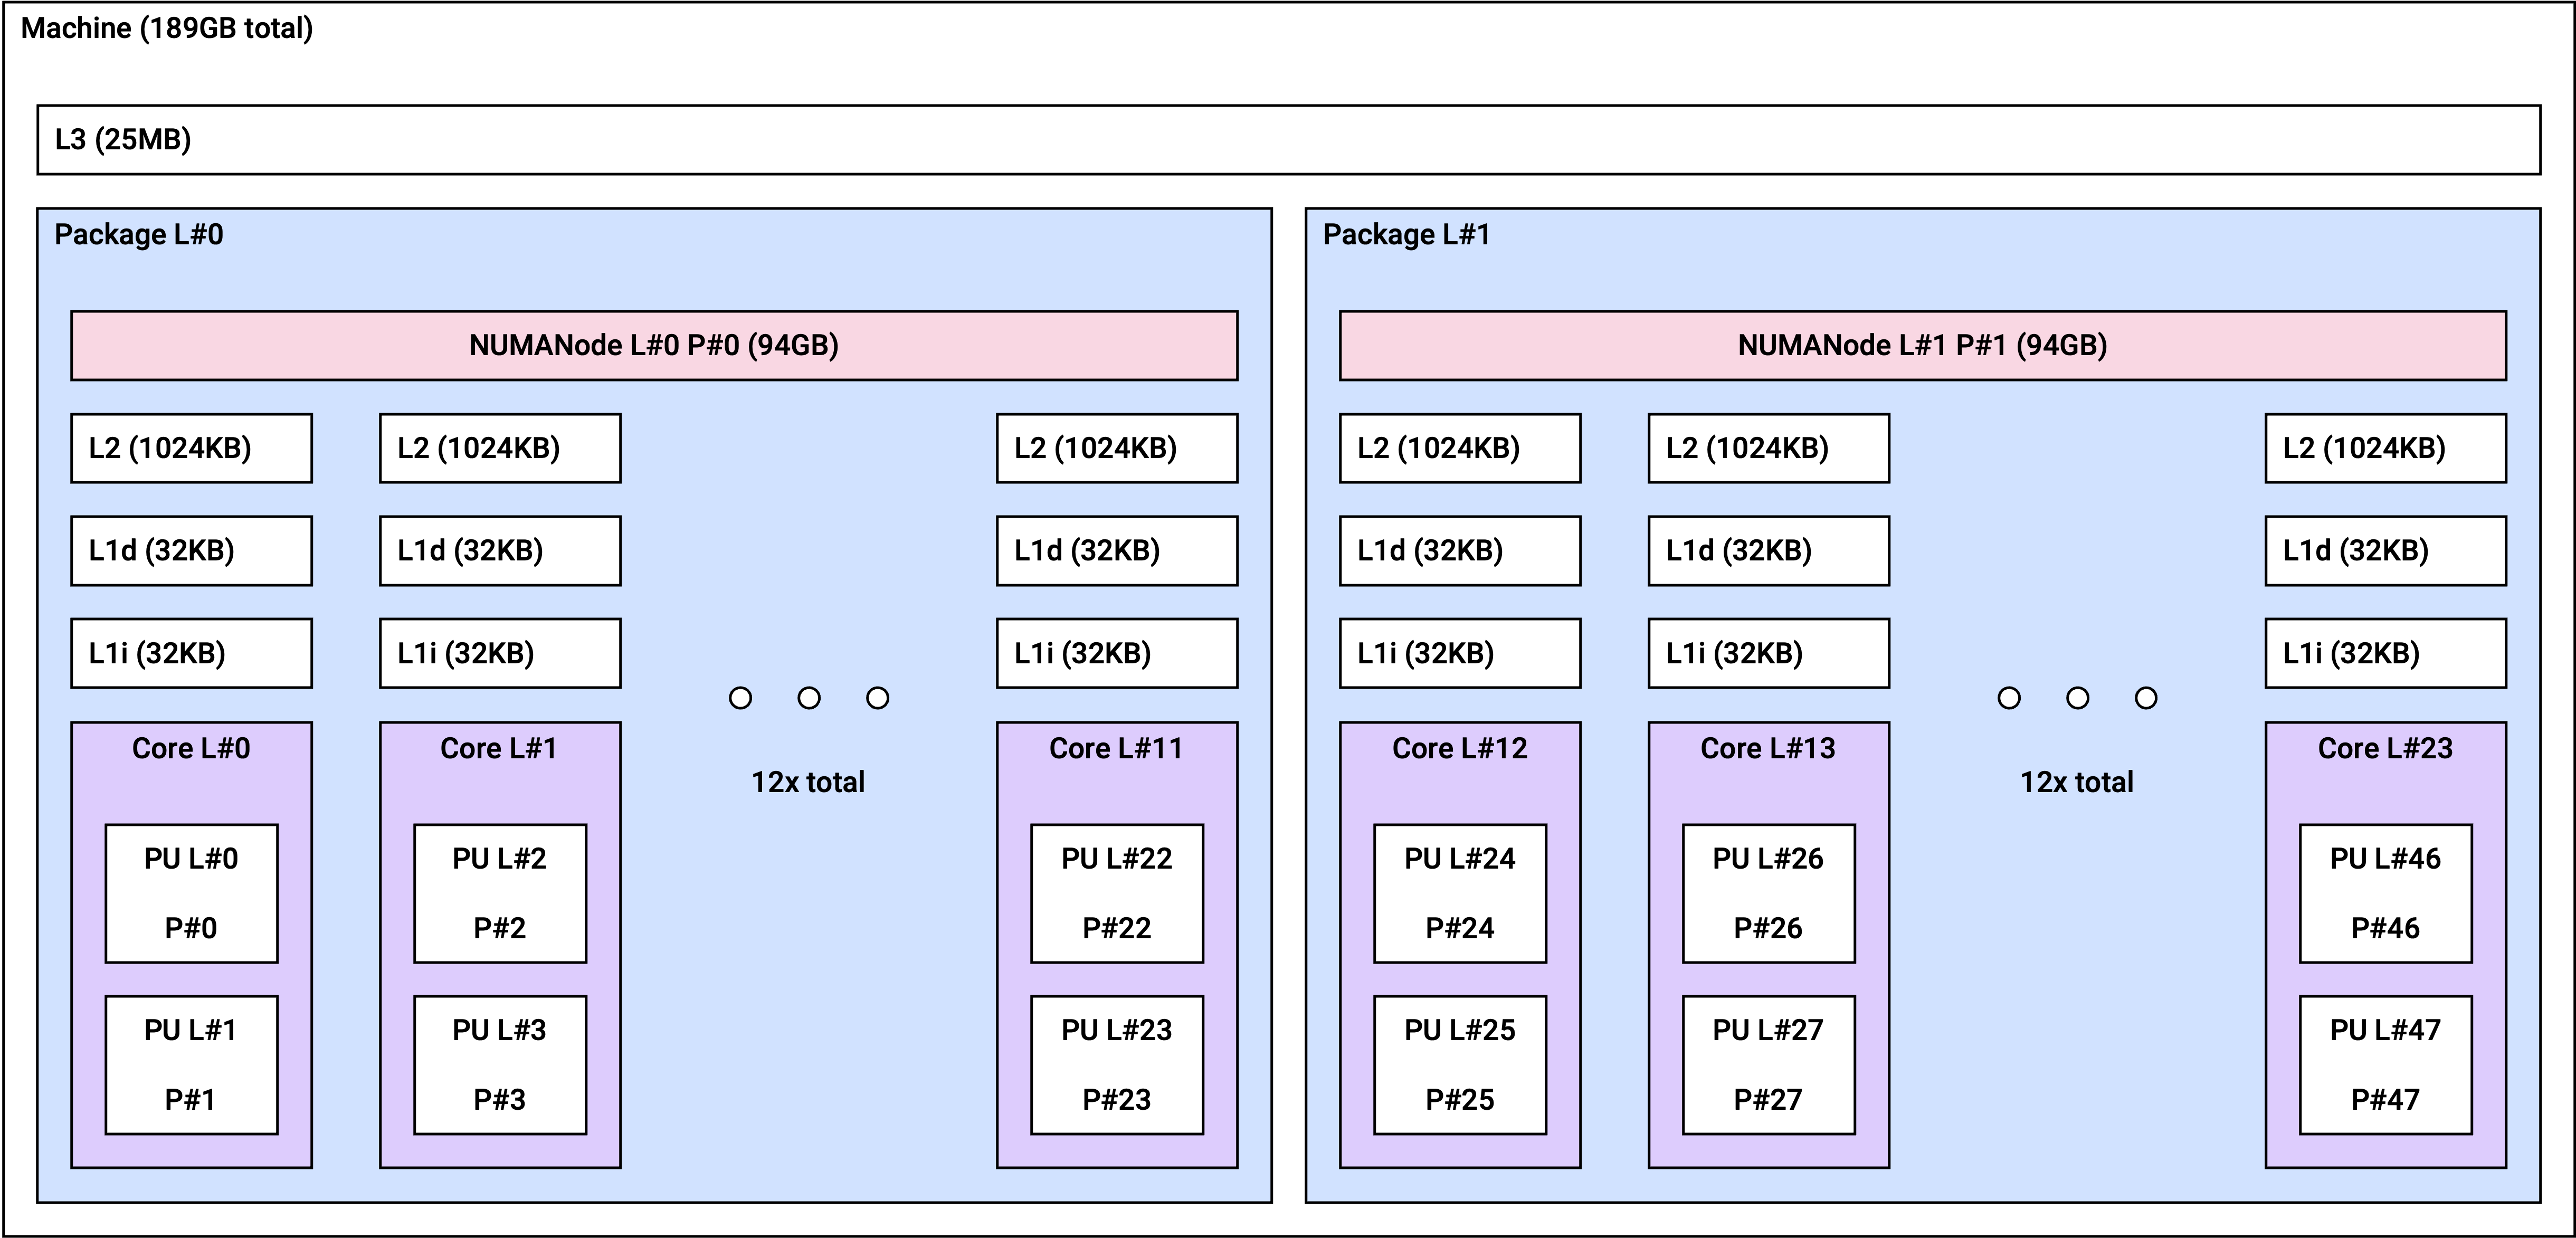The width and height of the screenshot is (2576, 1238).
Task: Click the L1d (32KB) box above Core L#12
Action: pyautogui.click(x=1460, y=551)
